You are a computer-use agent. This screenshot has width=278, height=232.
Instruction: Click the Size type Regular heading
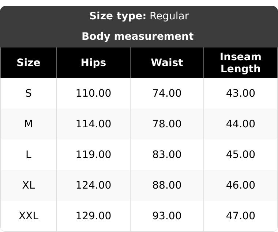coord(139,16)
